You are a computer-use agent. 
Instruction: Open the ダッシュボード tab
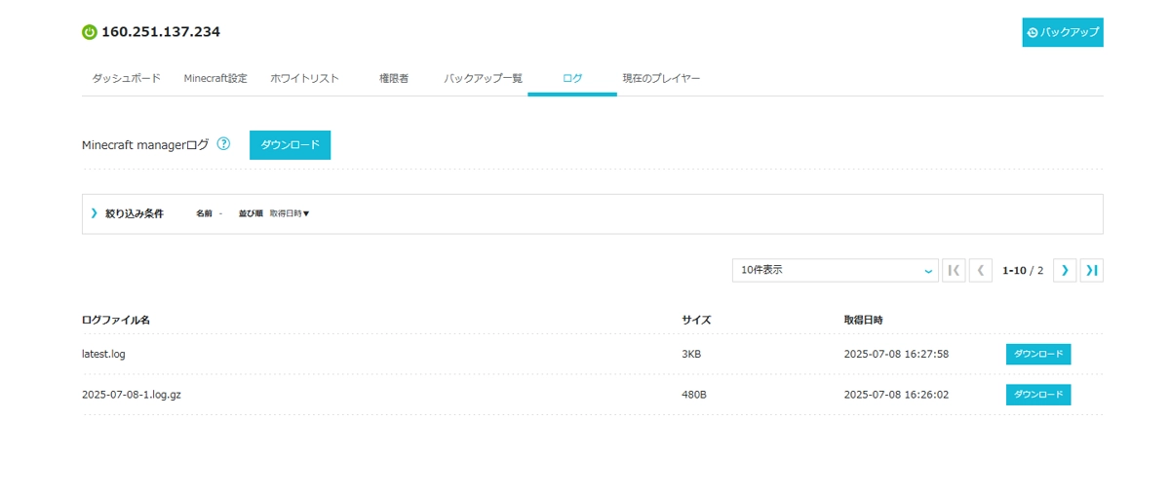[x=126, y=78]
